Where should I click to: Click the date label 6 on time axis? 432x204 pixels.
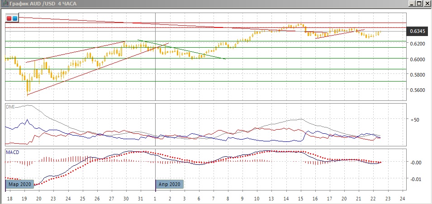coord(199,199)
